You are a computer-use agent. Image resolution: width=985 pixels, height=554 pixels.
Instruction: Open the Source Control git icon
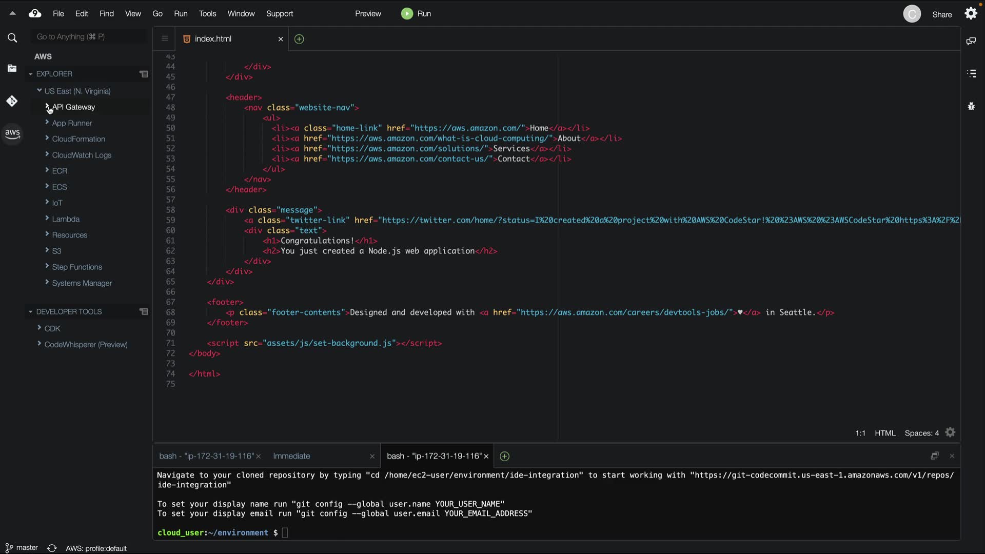click(x=12, y=101)
